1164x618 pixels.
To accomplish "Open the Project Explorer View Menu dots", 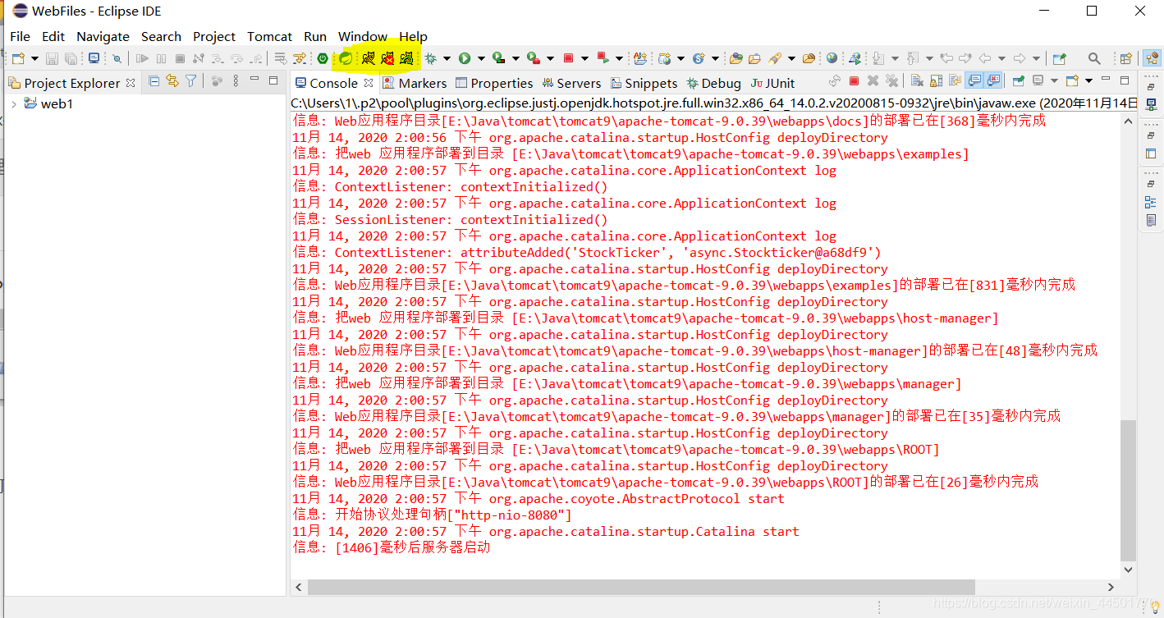I will (x=235, y=80).
